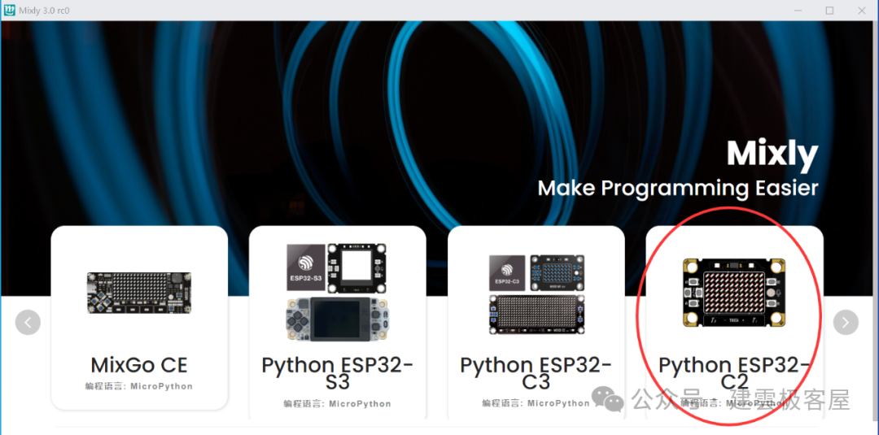879x435 pixels.
Task: Click the 'Python ESP32-S3' title text
Action: [338, 373]
